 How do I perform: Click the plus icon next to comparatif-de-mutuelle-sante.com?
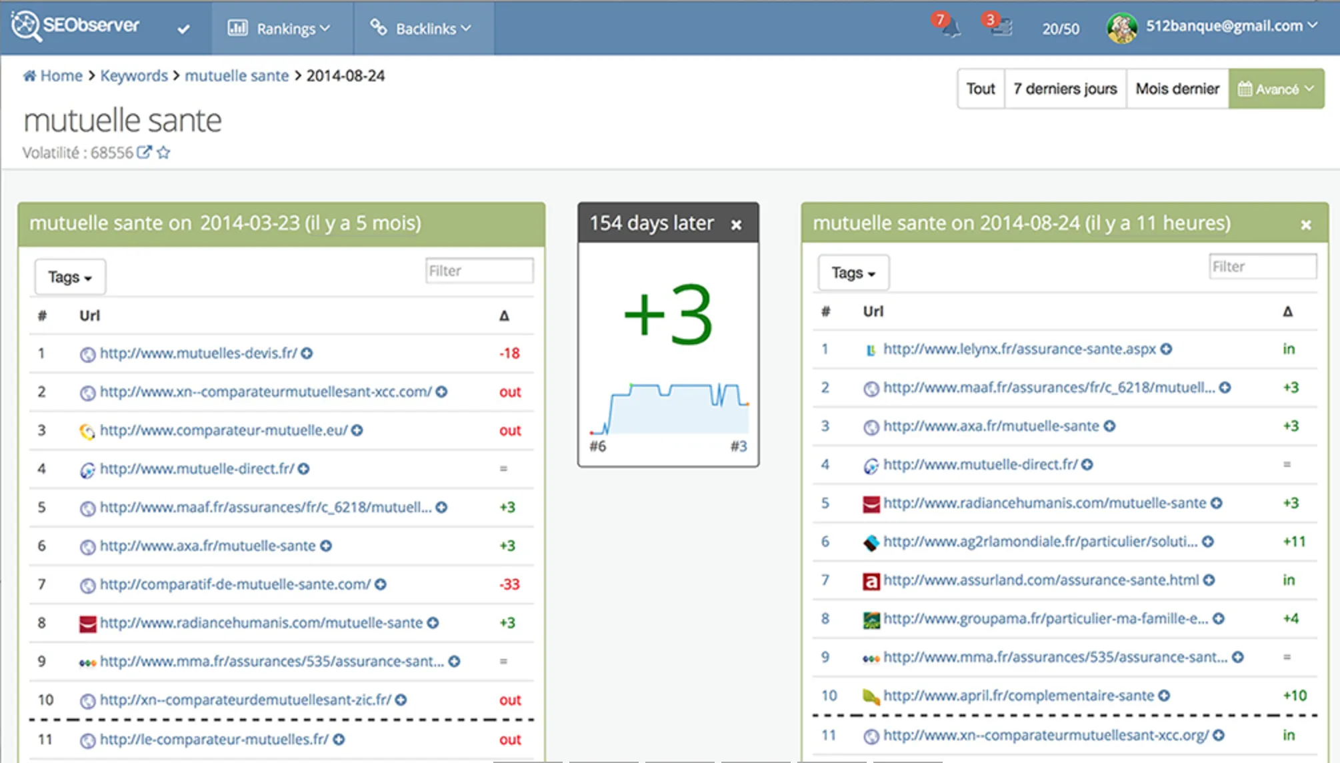click(380, 584)
